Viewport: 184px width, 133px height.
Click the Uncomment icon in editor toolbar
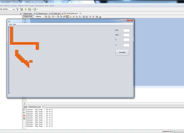pos(100,16)
